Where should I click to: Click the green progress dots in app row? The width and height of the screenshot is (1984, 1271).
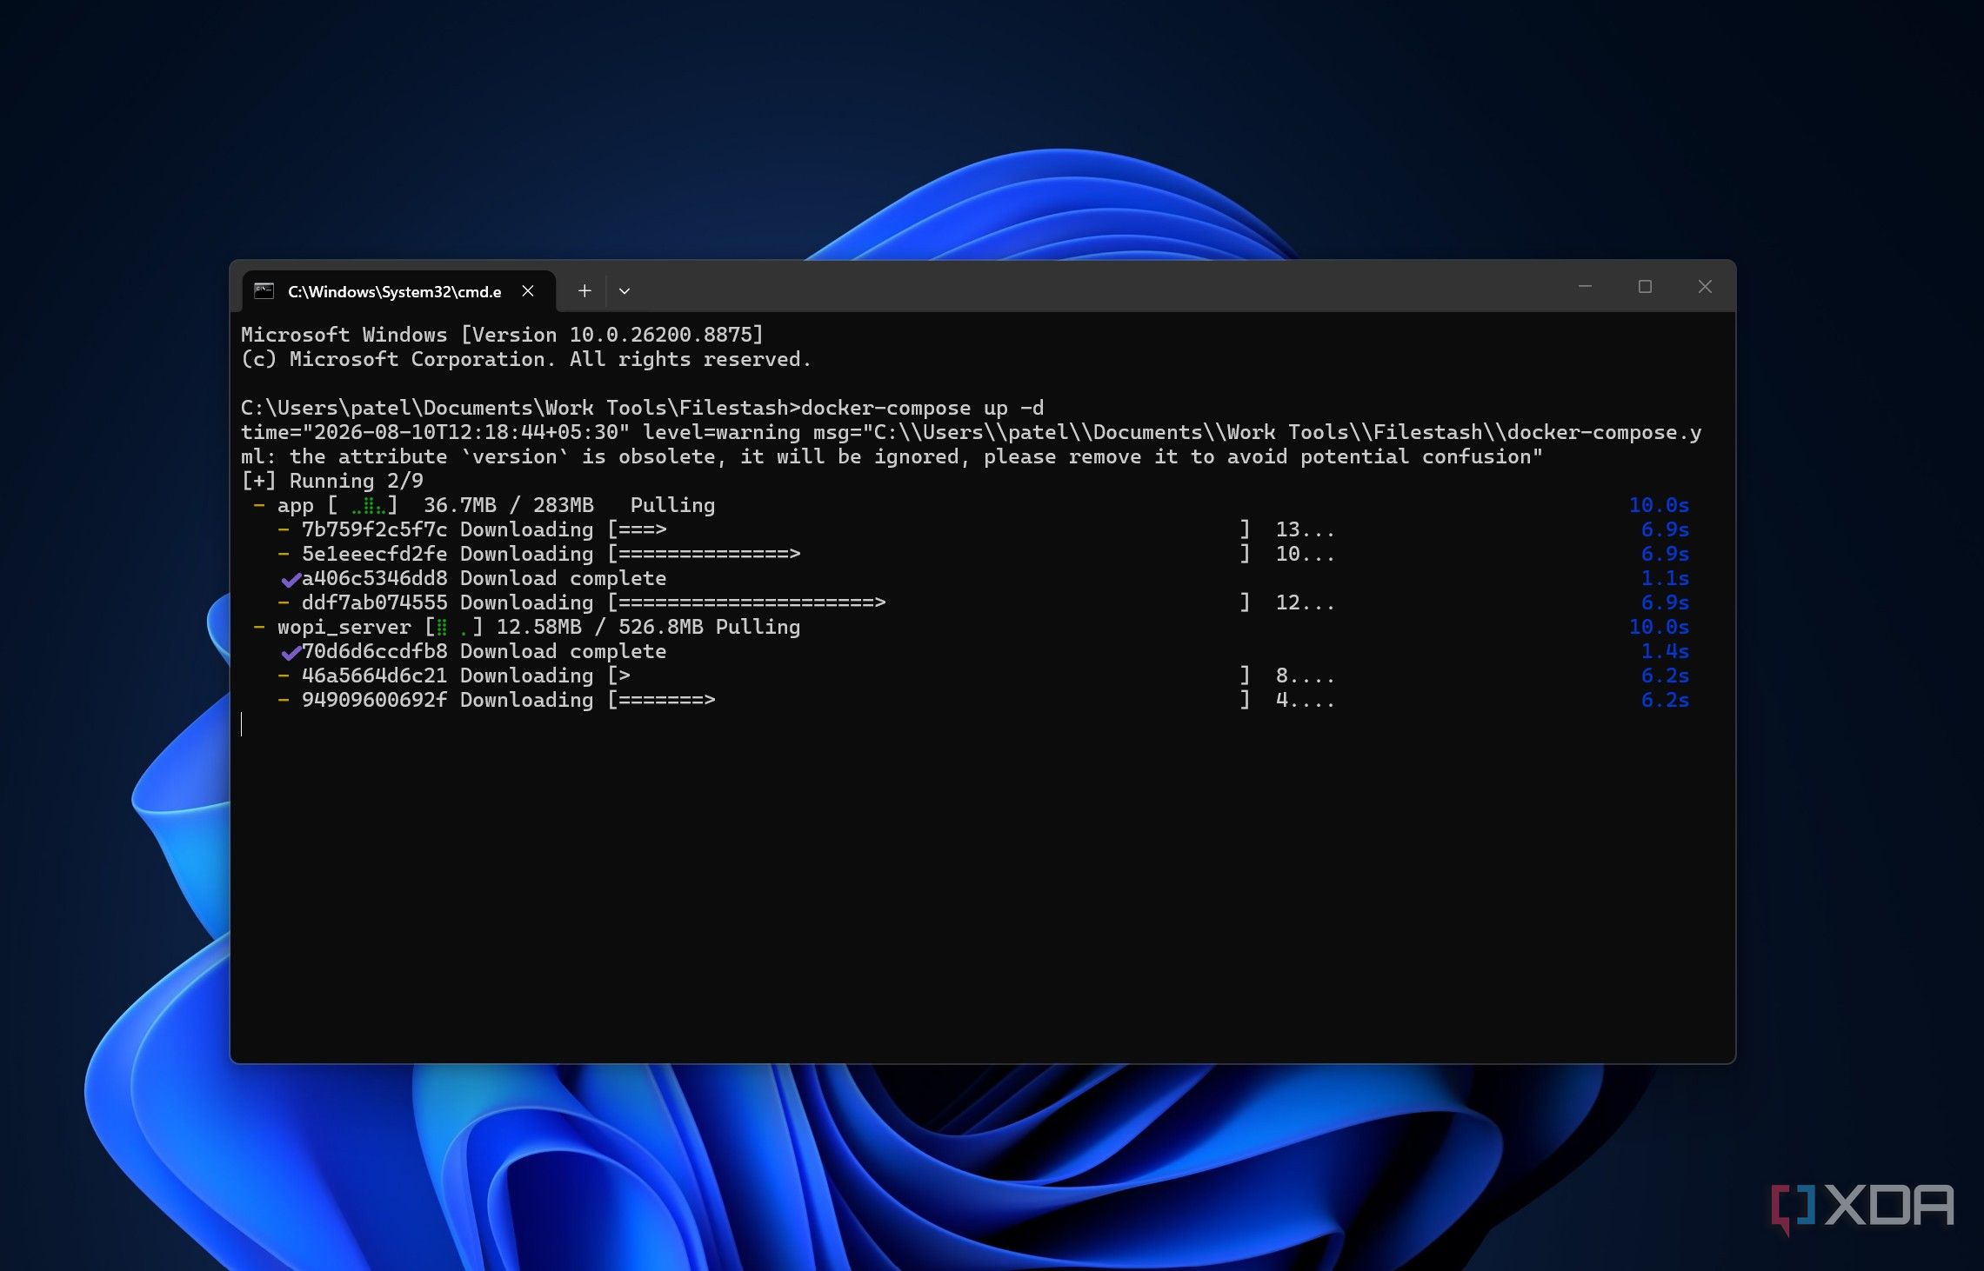(x=368, y=506)
